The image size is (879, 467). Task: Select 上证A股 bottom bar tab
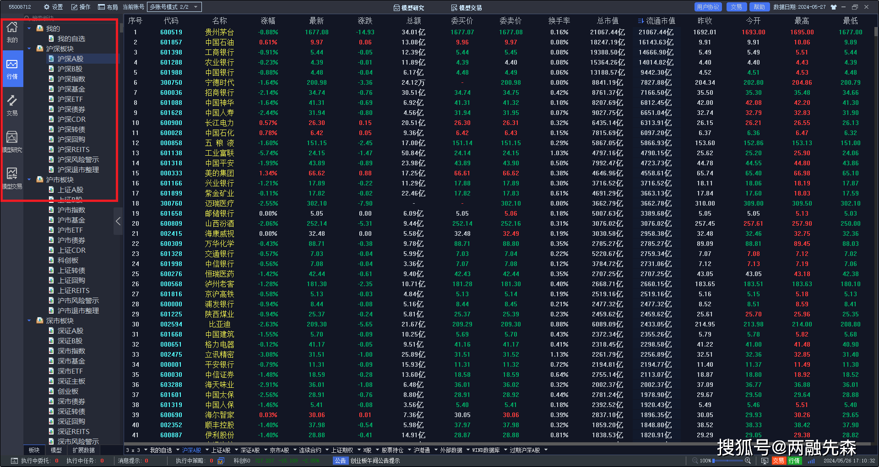[221, 450]
